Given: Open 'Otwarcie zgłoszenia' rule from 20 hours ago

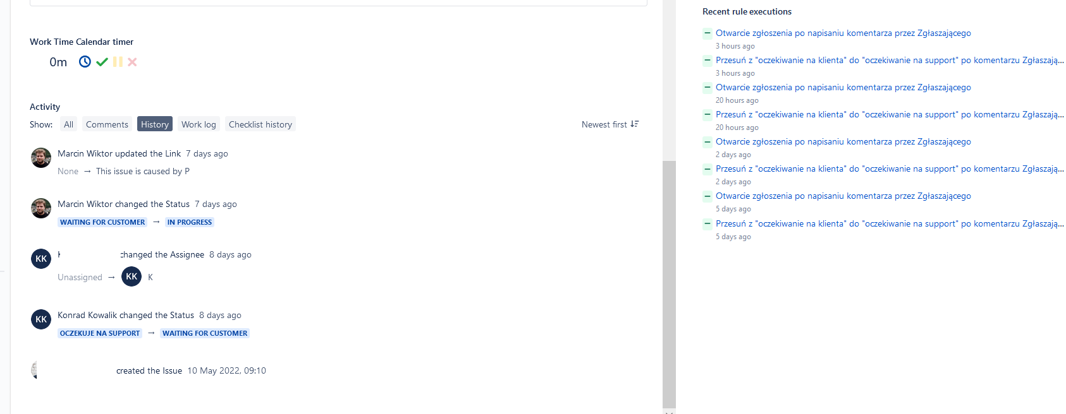Looking at the screenshot, I should pos(843,87).
